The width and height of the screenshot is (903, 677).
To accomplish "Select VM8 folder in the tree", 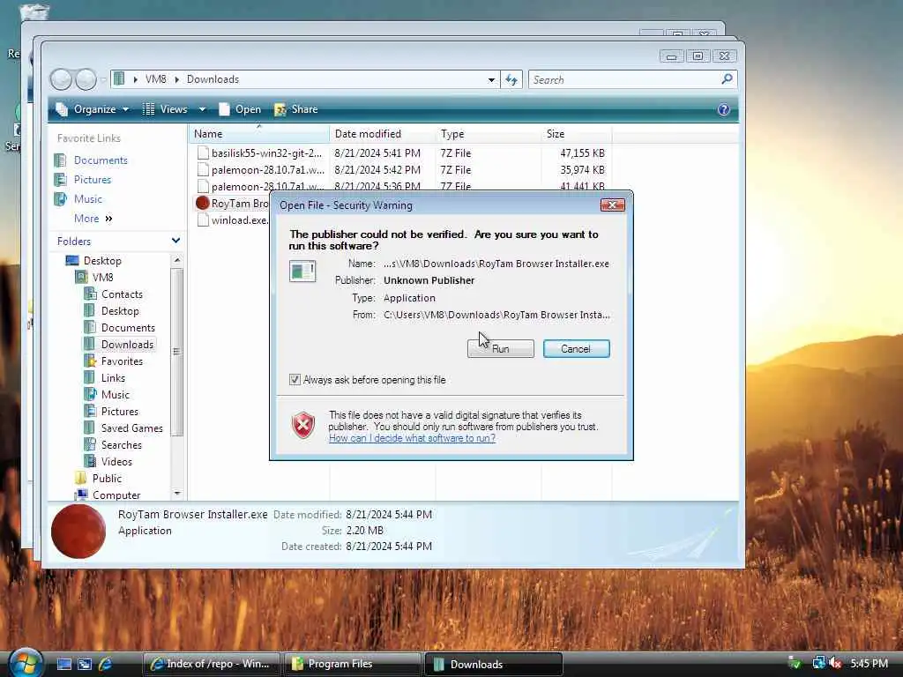I will [102, 278].
